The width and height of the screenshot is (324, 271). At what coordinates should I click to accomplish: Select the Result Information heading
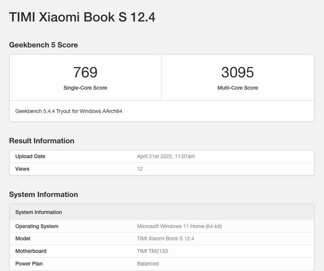(41, 141)
